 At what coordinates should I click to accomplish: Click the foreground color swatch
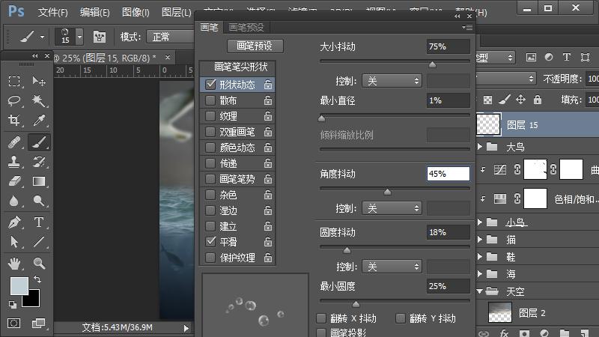(x=19, y=286)
